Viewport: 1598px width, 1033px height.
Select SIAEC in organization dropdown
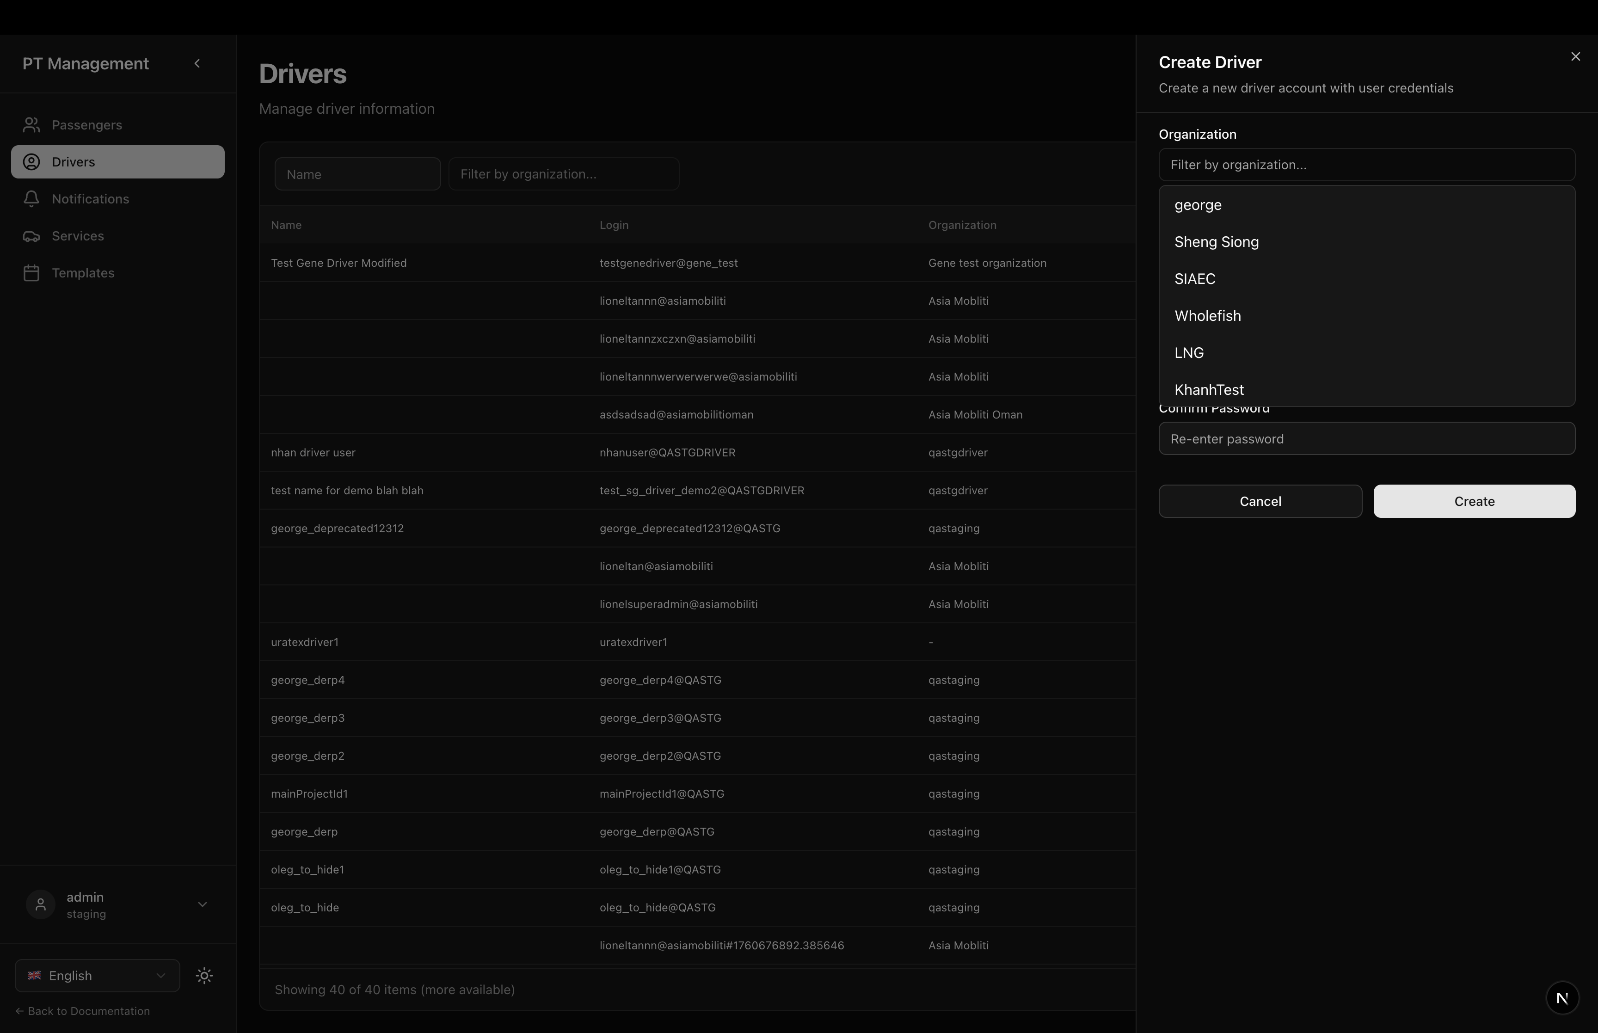1195,279
